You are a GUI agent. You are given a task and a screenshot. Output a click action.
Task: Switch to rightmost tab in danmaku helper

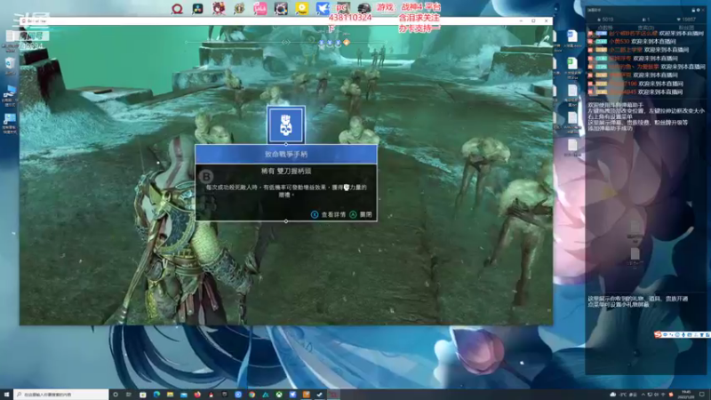click(x=686, y=28)
